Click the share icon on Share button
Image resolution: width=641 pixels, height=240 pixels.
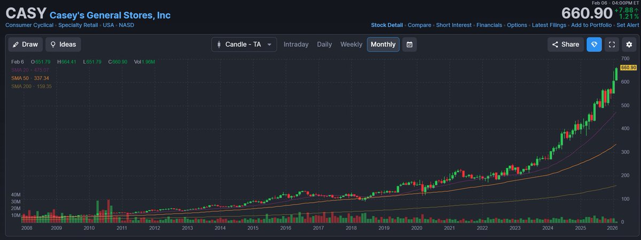(x=555, y=44)
